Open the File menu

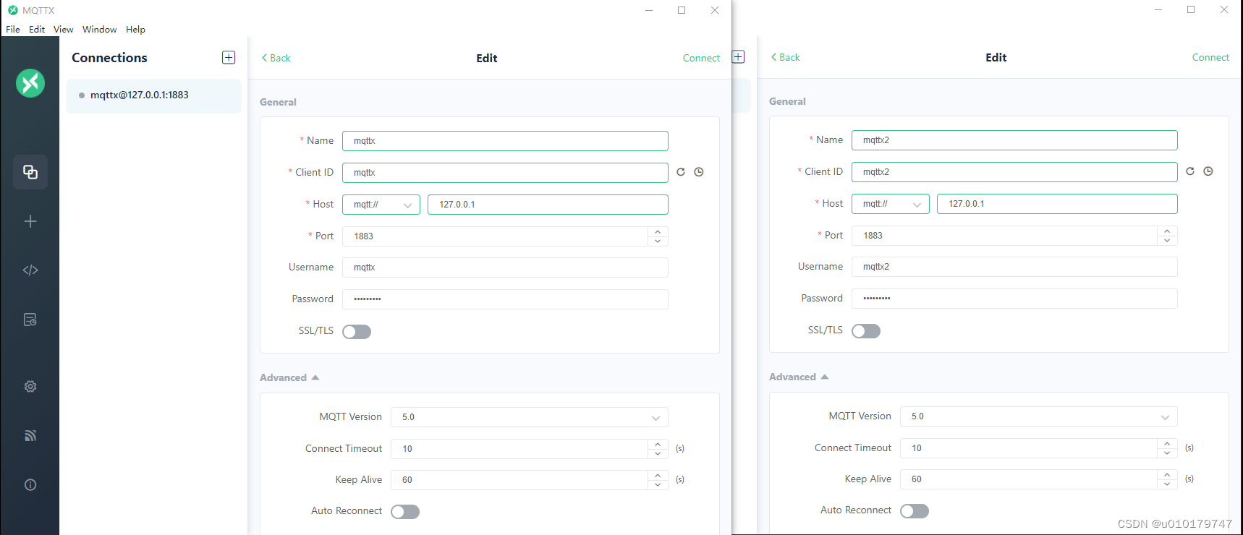(x=13, y=30)
